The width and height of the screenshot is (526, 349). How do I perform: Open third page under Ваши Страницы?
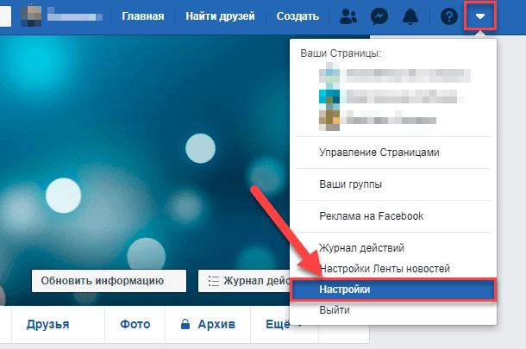pos(378,120)
